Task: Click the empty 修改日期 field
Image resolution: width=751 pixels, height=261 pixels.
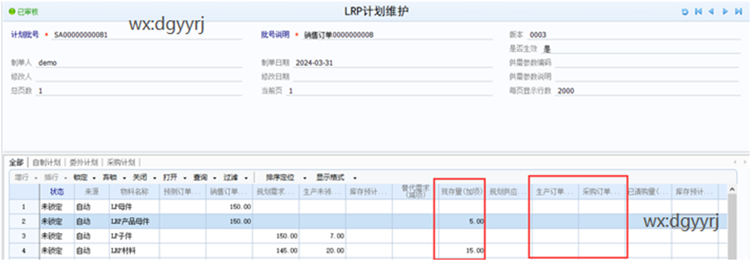Action: (393, 77)
